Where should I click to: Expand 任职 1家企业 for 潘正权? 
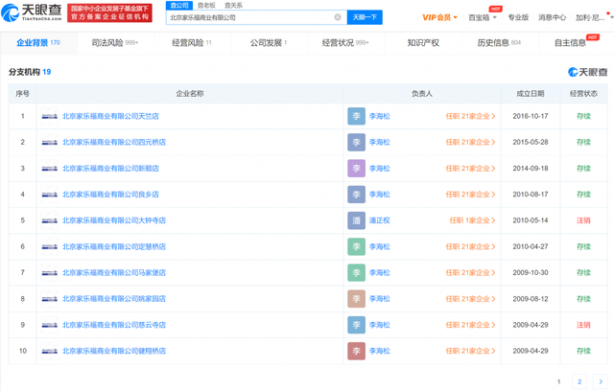click(472, 220)
